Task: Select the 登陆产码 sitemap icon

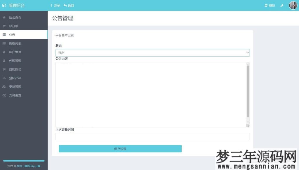Action: [4, 78]
